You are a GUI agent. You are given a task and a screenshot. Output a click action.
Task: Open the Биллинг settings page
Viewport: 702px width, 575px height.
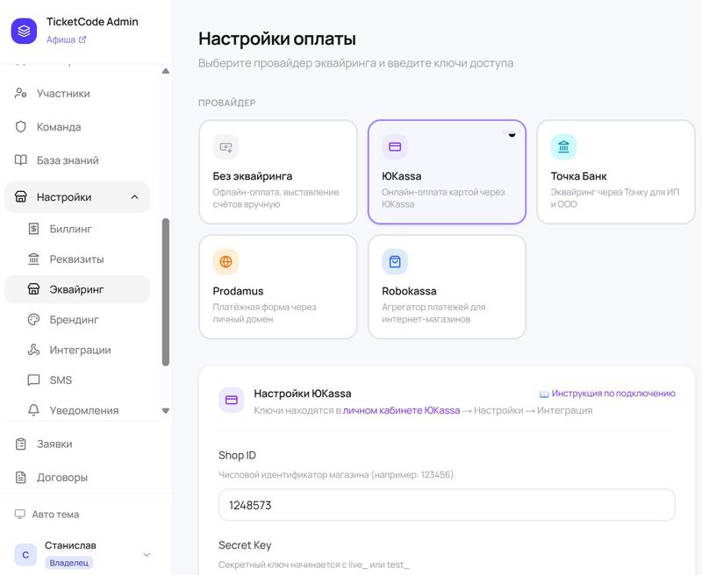77,229
